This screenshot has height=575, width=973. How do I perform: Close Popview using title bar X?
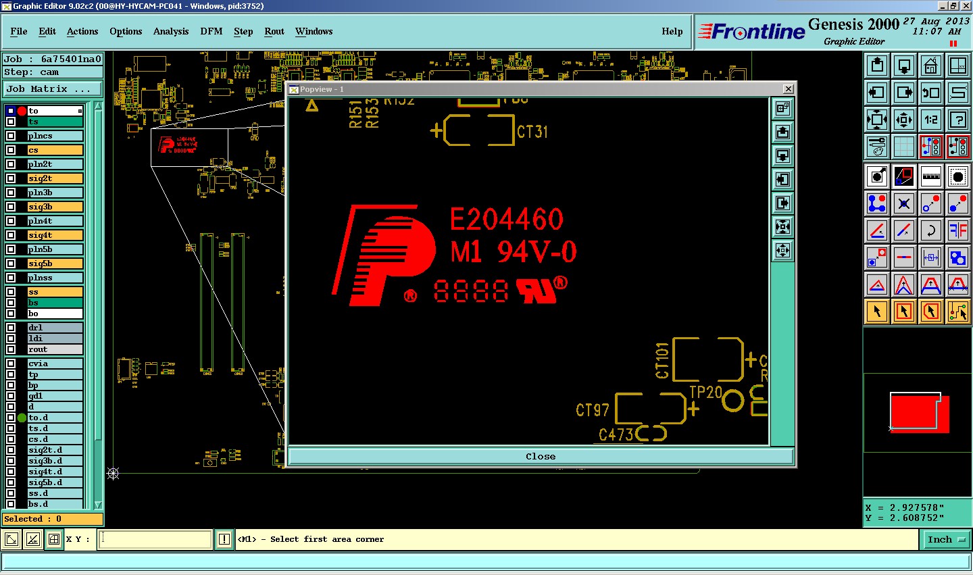point(788,89)
